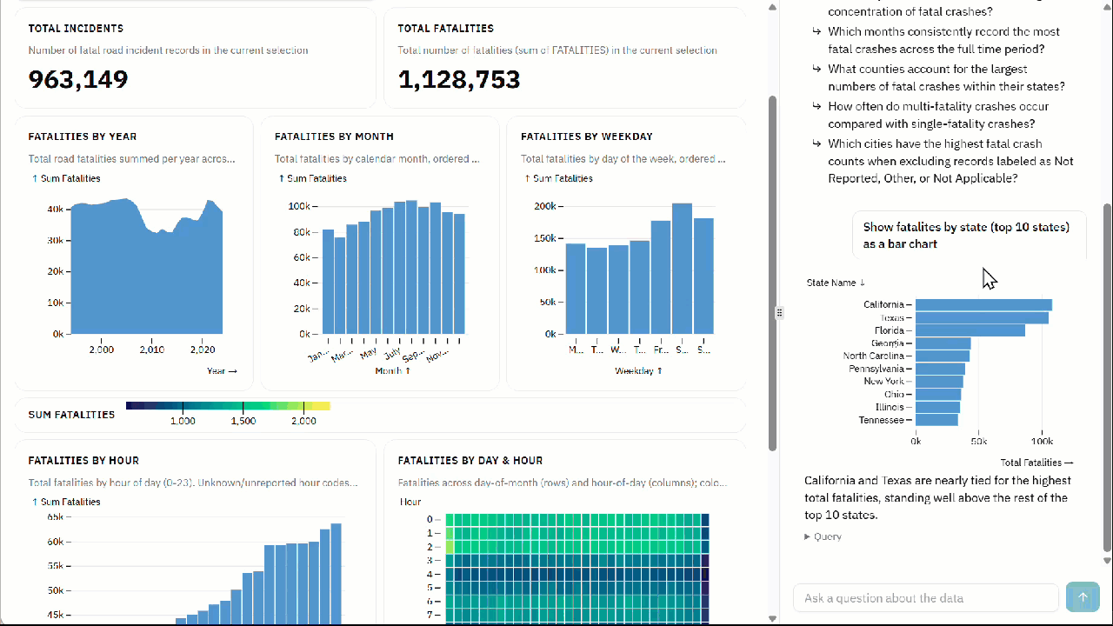The image size is (1113, 626).
Task: Click the tallest bar in Fatalities by Weekday
Action: tap(682, 269)
